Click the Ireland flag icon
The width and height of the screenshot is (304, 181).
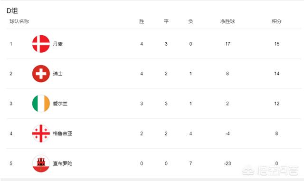click(41, 104)
